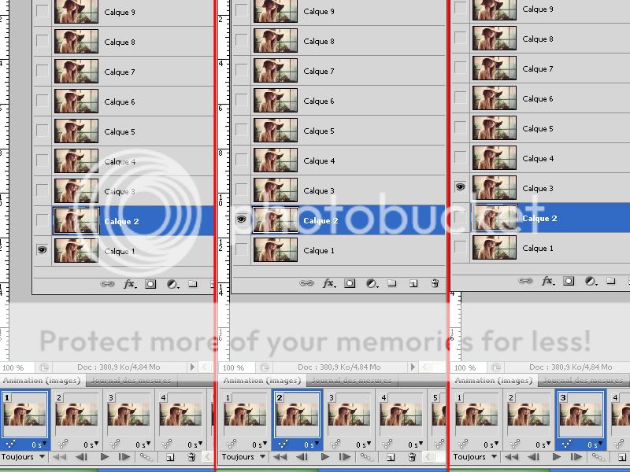Open status bar arrow menu in left screenshot
Viewport: 630px width, 472px height.
click(192, 367)
